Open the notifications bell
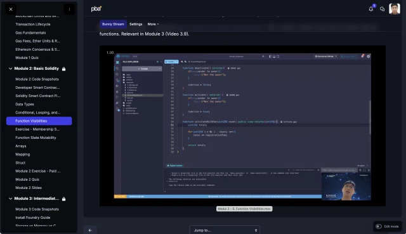 pyautogui.click(x=371, y=9)
